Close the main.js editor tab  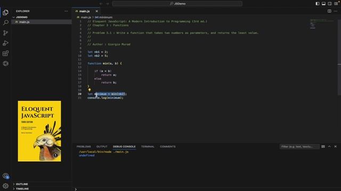pos(96,11)
